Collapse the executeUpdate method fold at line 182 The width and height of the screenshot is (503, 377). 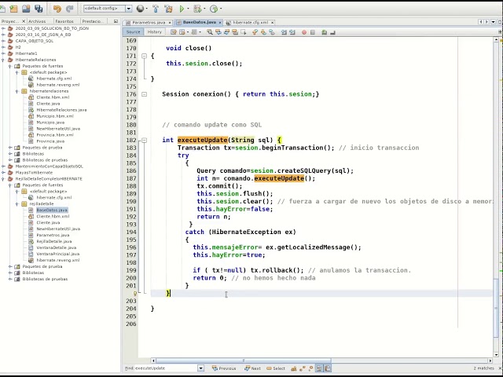click(x=144, y=140)
